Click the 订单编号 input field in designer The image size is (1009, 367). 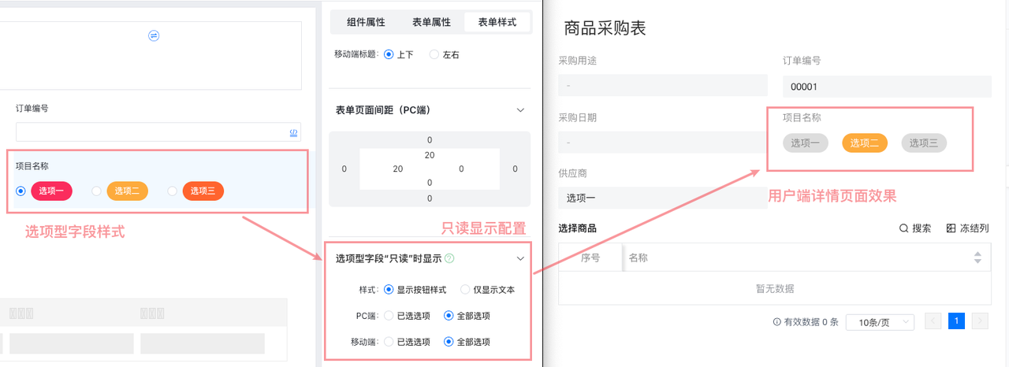(151, 132)
